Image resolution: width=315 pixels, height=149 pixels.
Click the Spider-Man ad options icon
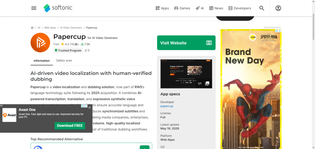point(280,31)
